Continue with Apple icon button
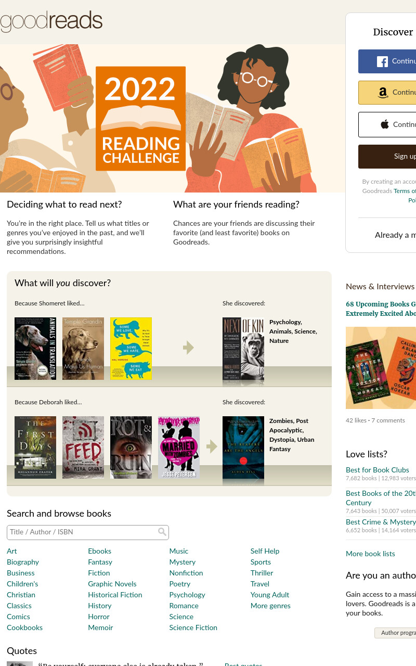The width and height of the screenshot is (416, 666). (x=387, y=124)
